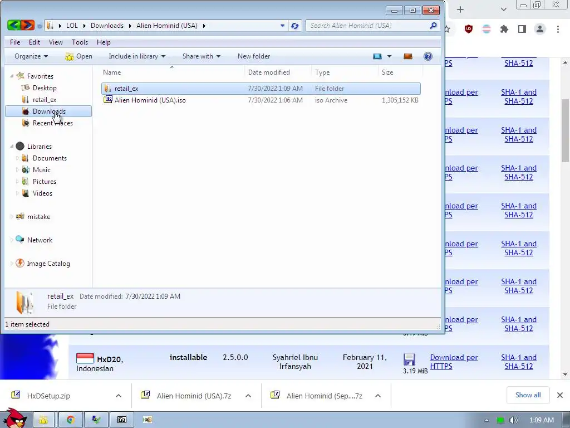Select Desktop in Favorites
This screenshot has height=428, width=570.
tap(45, 87)
